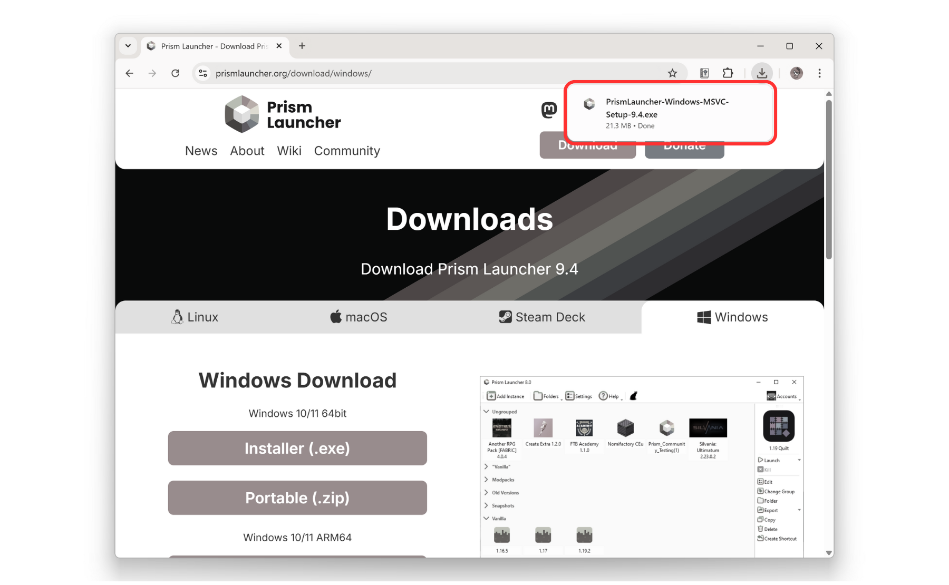Click the Prism Launcher logo

[x=283, y=114]
